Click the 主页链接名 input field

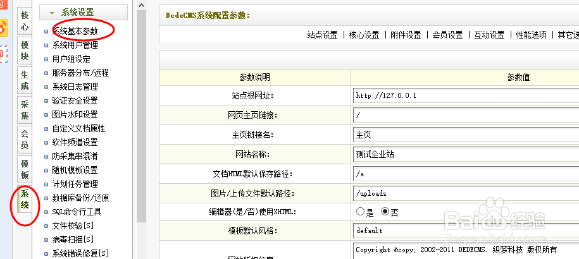pos(466,135)
